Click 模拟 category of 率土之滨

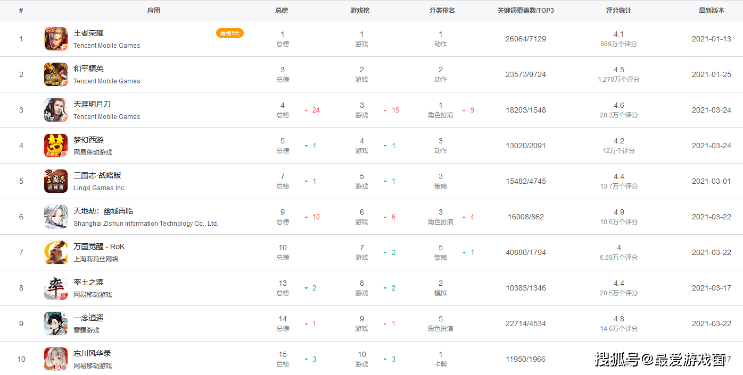point(441,293)
